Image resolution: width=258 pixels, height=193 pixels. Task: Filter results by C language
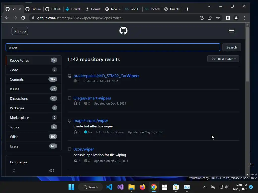point(34,171)
